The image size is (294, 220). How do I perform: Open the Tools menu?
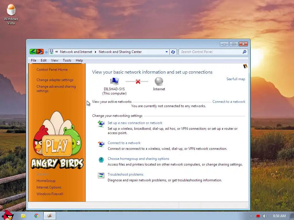[x=67, y=60]
